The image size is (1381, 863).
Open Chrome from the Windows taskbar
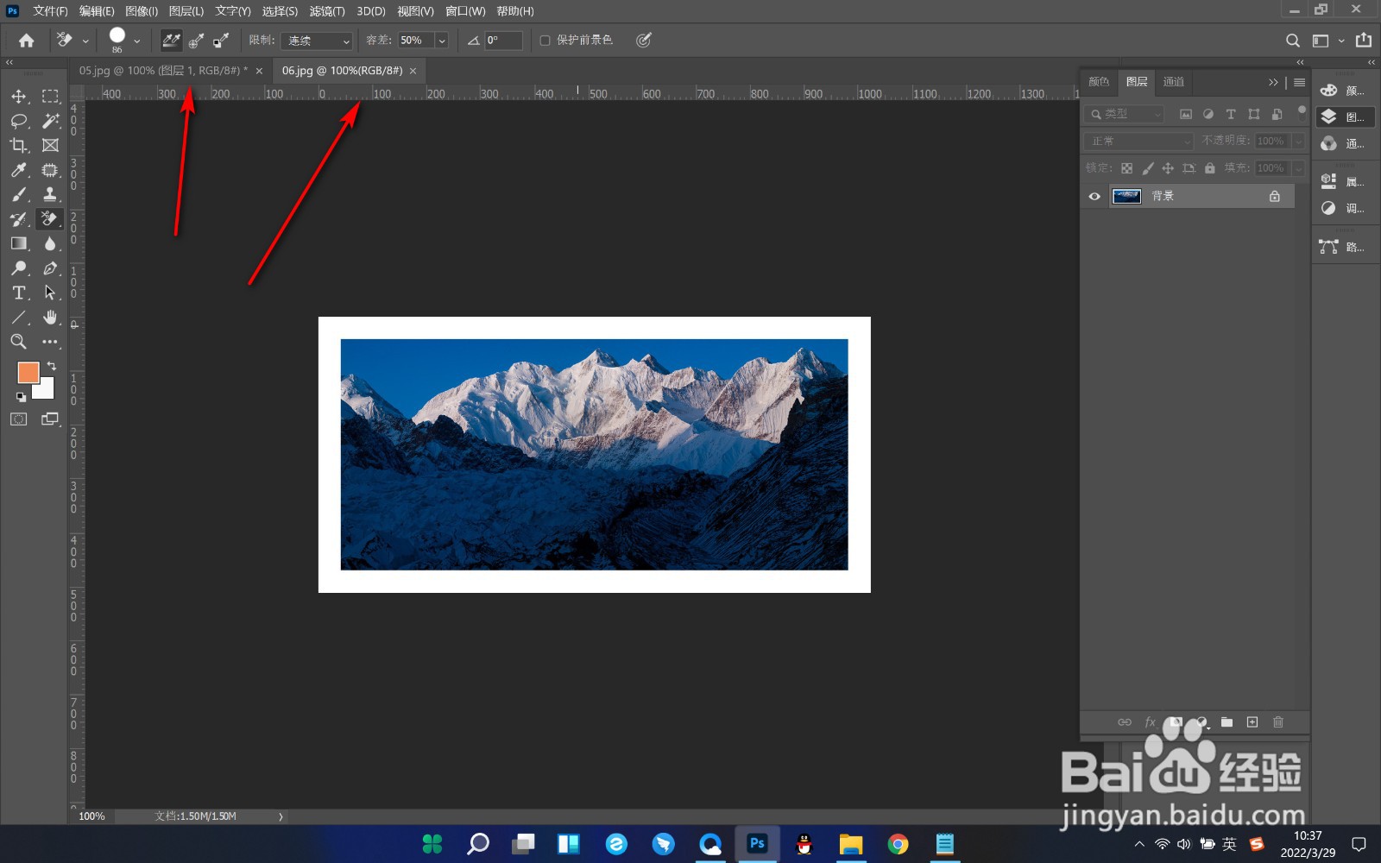[x=898, y=844]
